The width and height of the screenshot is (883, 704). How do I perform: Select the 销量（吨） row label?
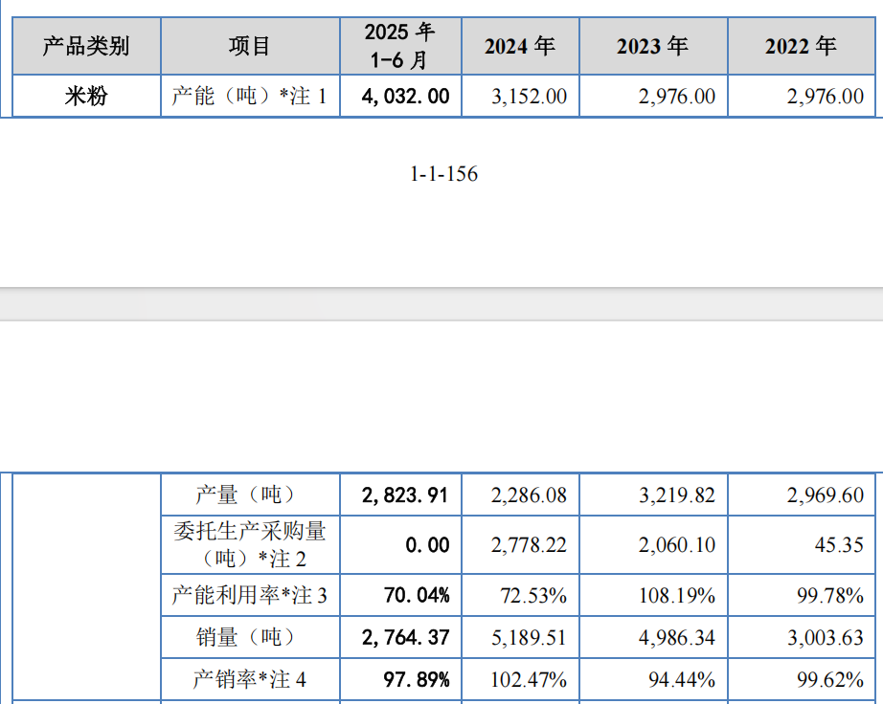tap(245, 637)
